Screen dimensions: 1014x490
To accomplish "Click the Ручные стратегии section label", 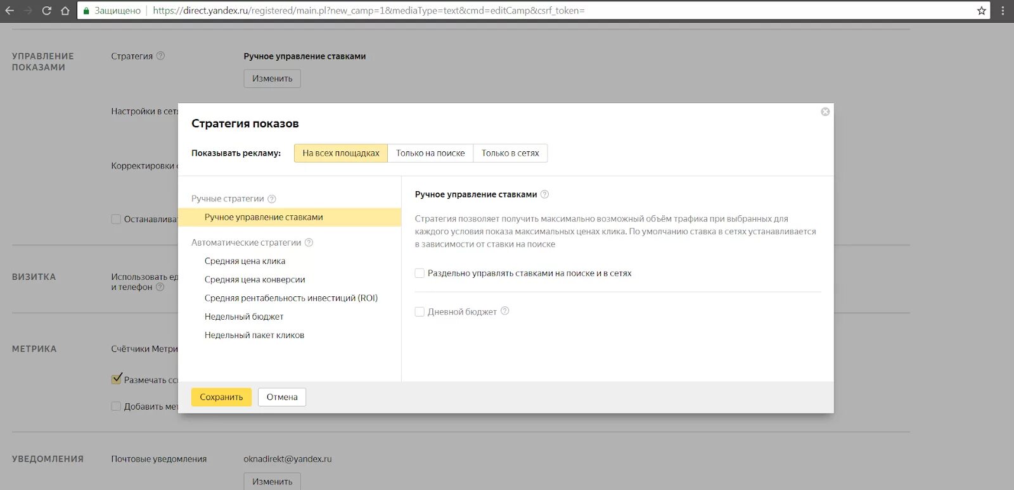I will pyautogui.click(x=228, y=199).
